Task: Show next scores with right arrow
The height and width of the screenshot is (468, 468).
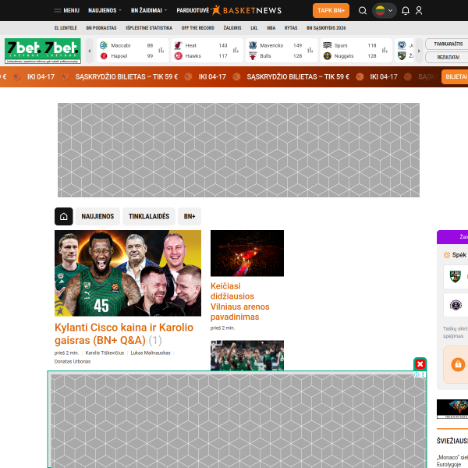Action: pyautogui.click(x=419, y=51)
